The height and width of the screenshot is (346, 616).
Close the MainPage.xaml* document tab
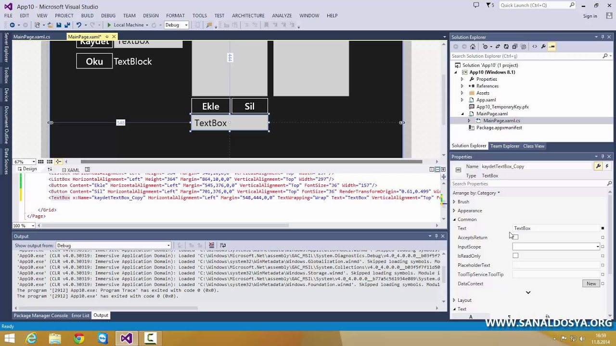114,37
